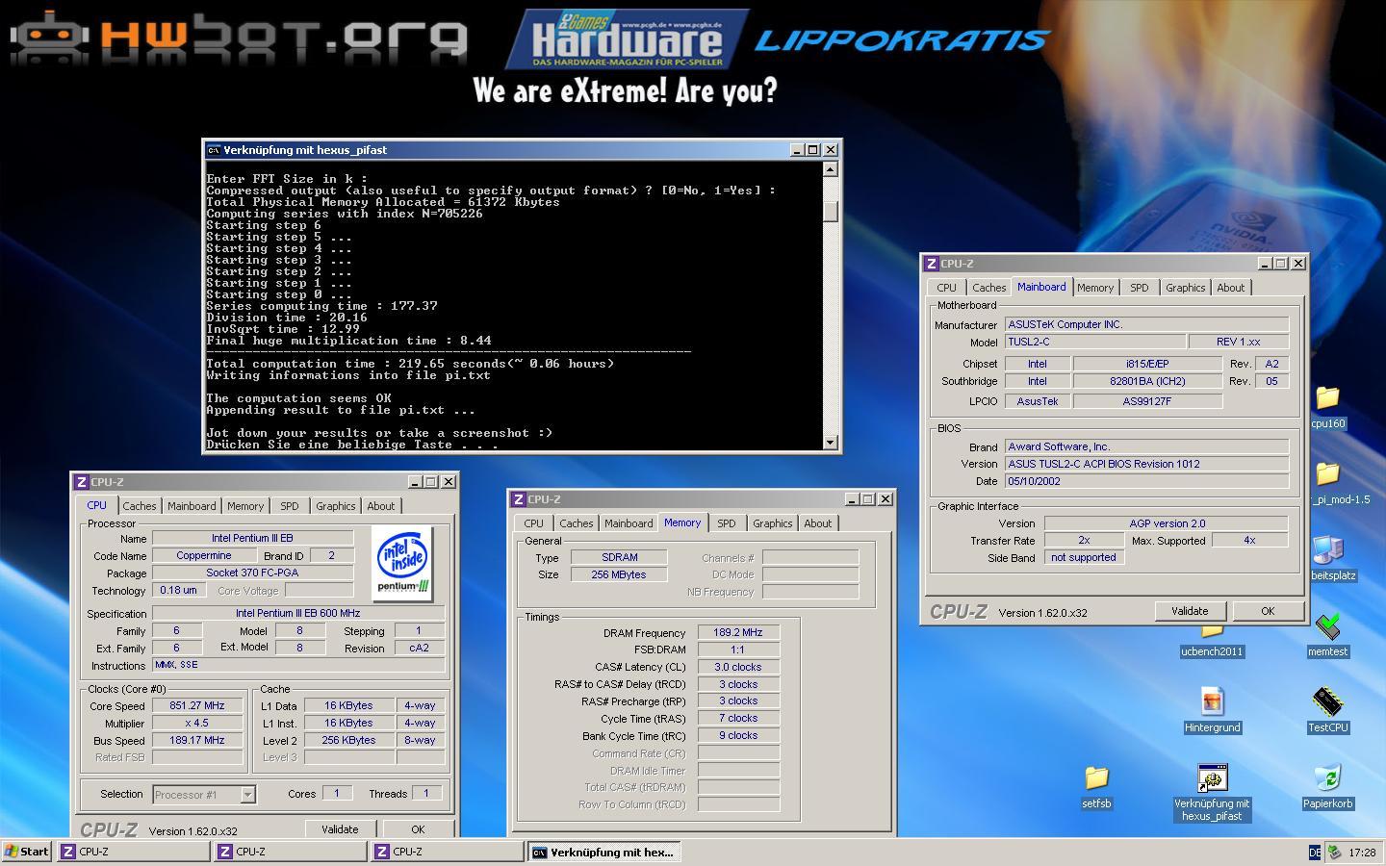
Task: Click the Bus Speed value 189.17 MHz
Action: click(x=197, y=740)
